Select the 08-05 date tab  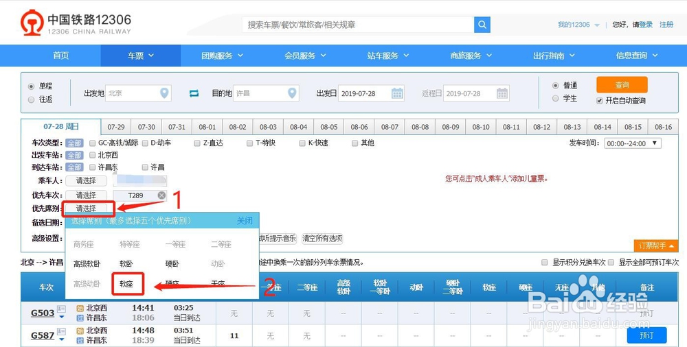click(x=329, y=127)
